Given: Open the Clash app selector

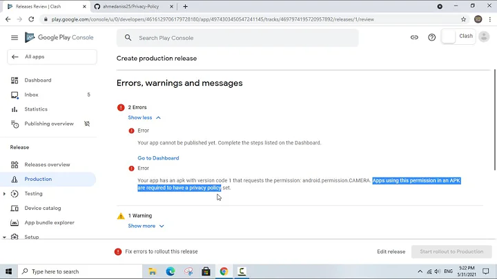Looking at the screenshot, I should 458,37.
